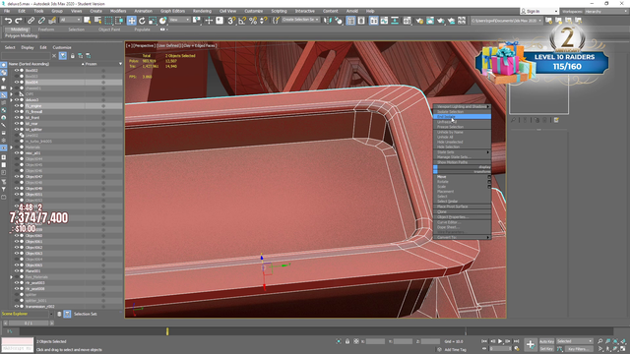
Task: Activate the Select and Rotate tool
Action: pos(142,20)
